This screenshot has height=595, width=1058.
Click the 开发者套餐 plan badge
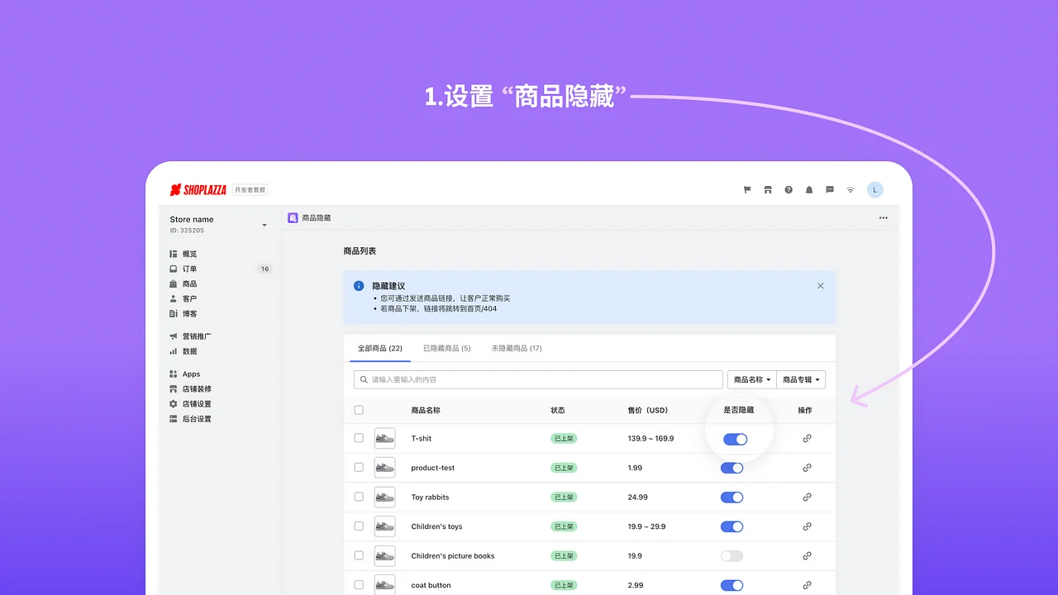[x=250, y=190]
